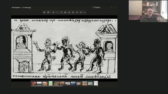168x94 pixels.
Task: Select the first reddish filmstrip thumbnail
Action: [34, 84]
